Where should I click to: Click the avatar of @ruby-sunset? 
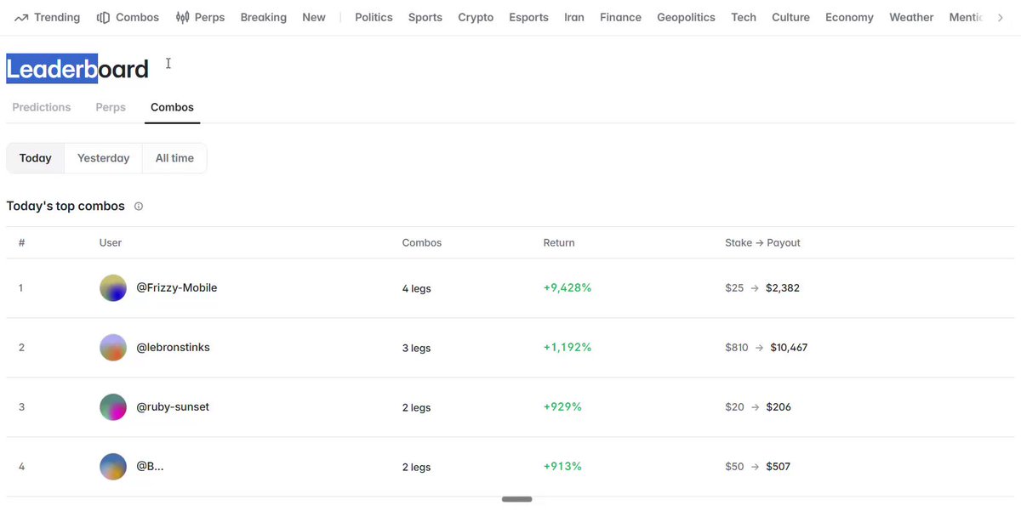(x=113, y=407)
